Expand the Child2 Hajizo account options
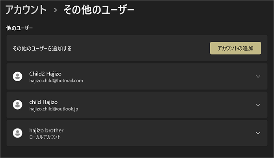Image resolution: width=274 pixels, height=158 pixels. point(258,77)
